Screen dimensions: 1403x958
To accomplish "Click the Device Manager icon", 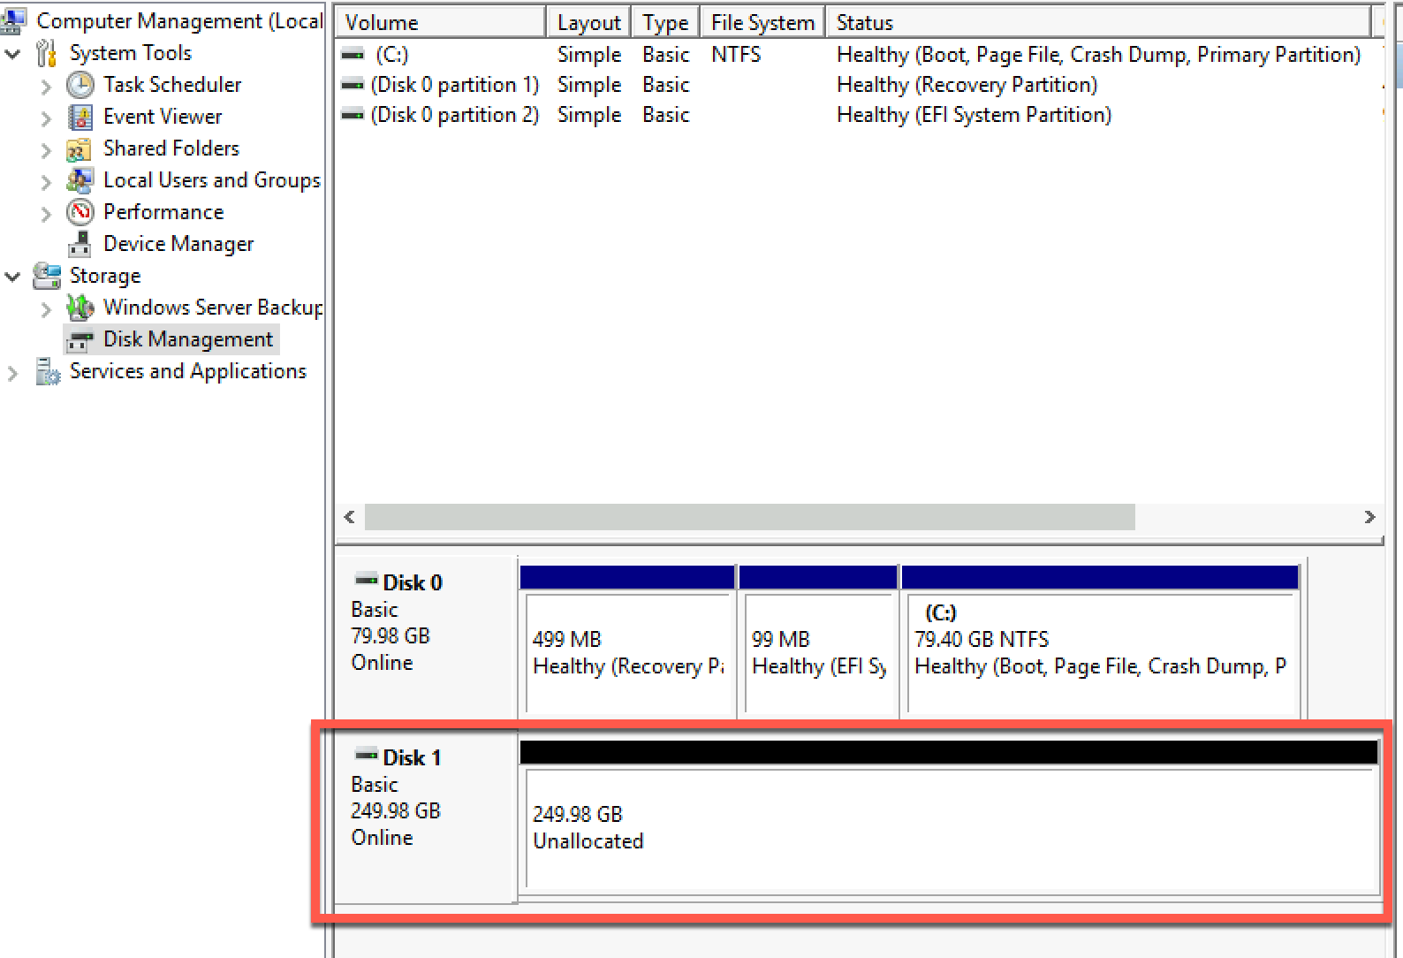I will point(80,244).
